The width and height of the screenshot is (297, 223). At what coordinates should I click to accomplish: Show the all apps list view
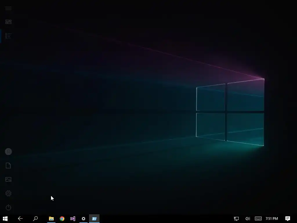point(8,36)
